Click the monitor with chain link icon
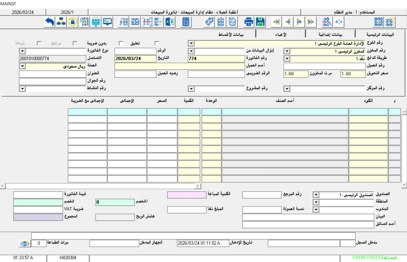Screen dimensions: 407x262 tap(107, 22)
